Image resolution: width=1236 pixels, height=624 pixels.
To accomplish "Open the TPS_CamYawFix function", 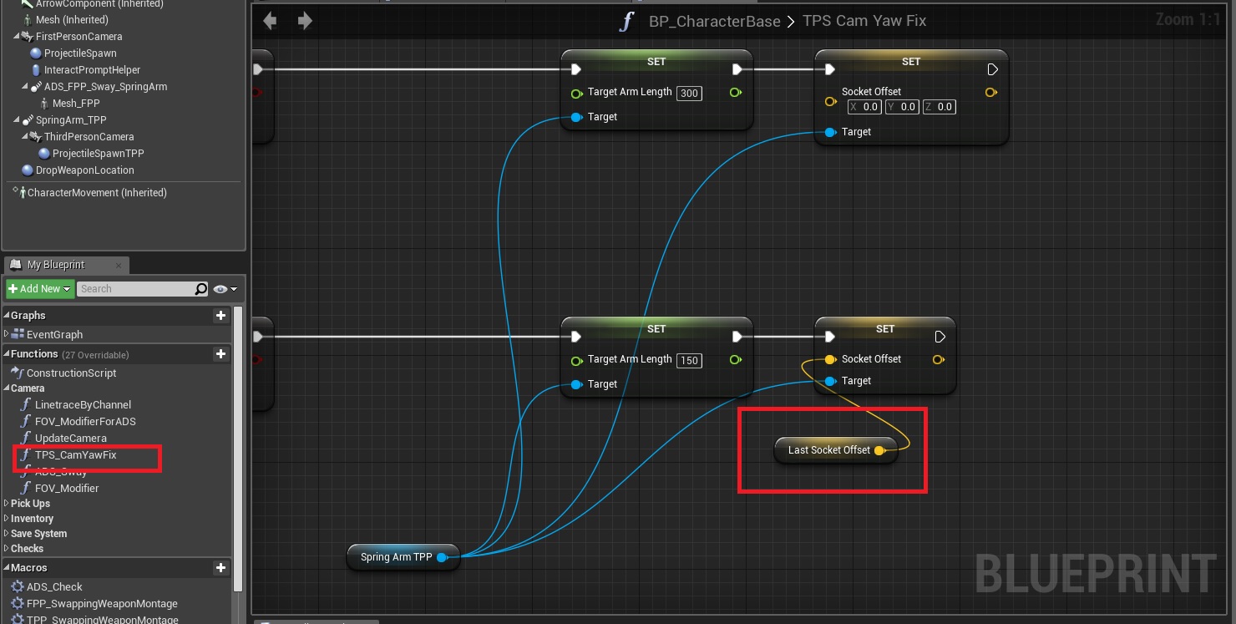I will point(75,455).
